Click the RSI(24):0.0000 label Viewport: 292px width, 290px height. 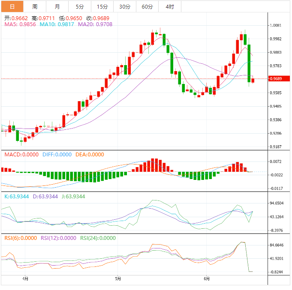pyautogui.click(x=98, y=238)
